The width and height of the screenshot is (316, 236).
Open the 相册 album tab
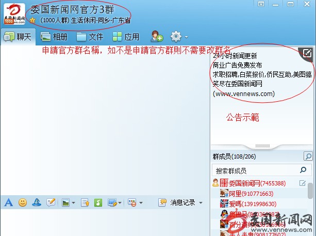54,37
